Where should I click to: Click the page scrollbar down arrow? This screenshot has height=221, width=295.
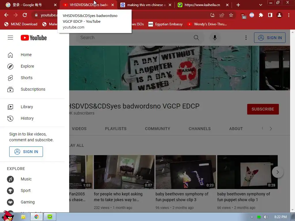click(292, 210)
